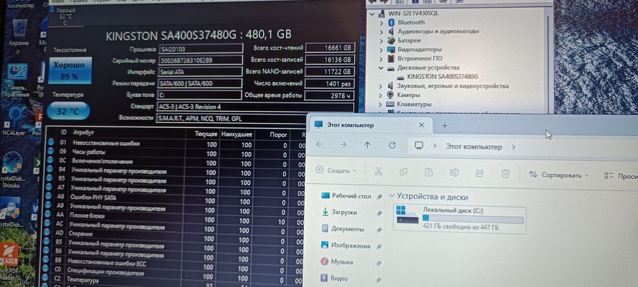Select the Клавиатуры tree item
The height and width of the screenshot is (287, 638).
[x=414, y=104]
